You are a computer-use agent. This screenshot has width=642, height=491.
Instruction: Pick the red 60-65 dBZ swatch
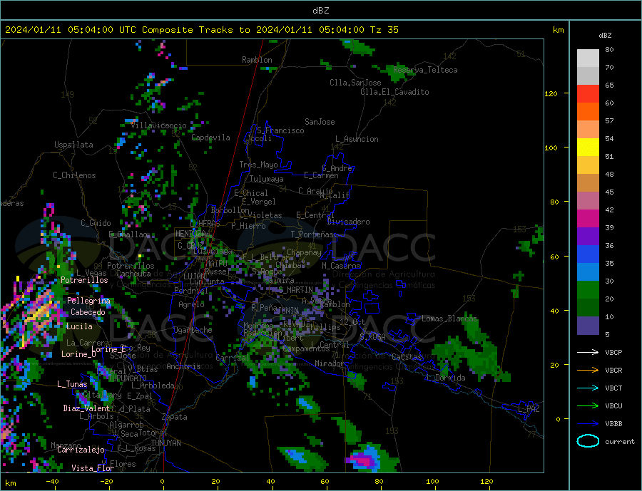click(x=588, y=93)
